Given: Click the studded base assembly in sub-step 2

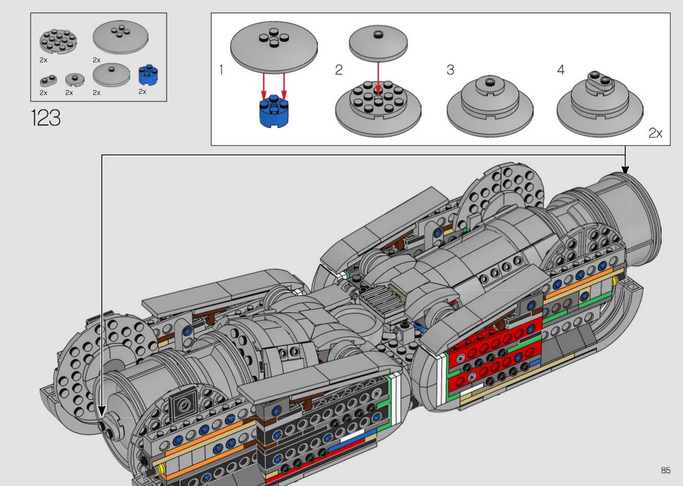Looking at the screenshot, I should tap(378, 108).
